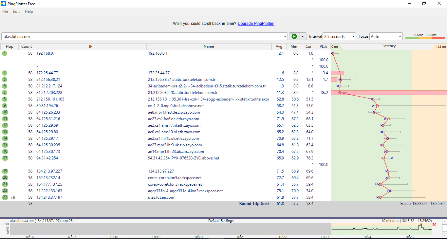Click the PL% column header

point(323,46)
